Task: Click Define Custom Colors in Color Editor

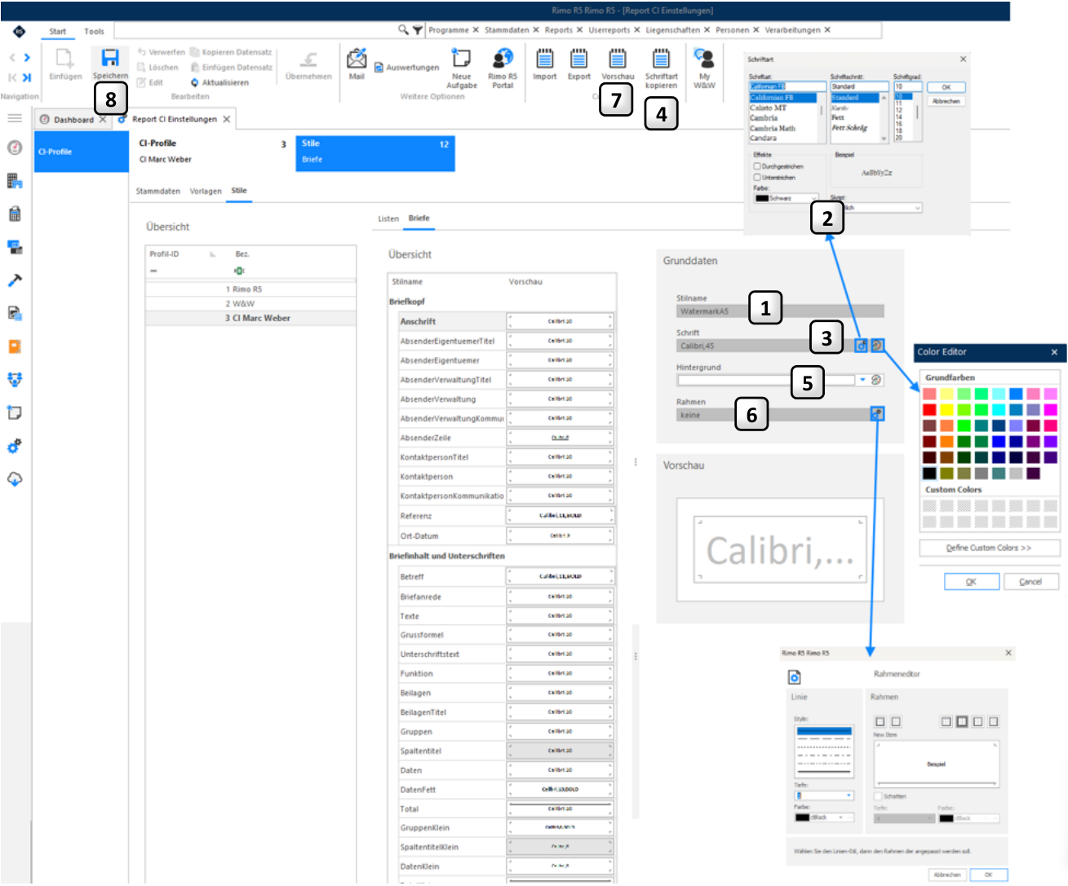Action: click(x=989, y=548)
